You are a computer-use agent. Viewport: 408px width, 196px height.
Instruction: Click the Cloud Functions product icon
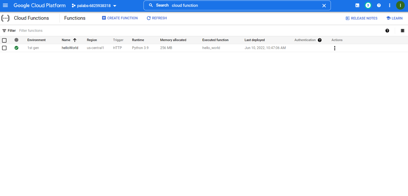coord(5,18)
